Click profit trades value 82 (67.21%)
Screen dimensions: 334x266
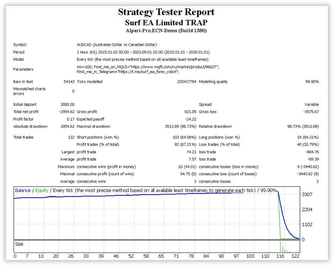click(185, 145)
